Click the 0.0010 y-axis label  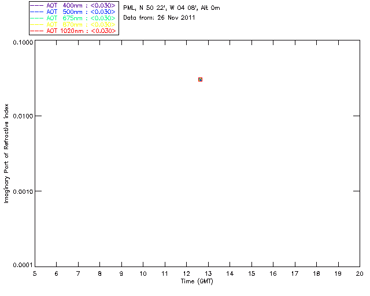click(23, 191)
